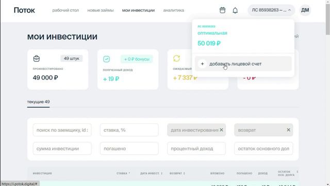Open the ДМ profile avatar
The width and height of the screenshot is (330, 186).
click(x=305, y=10)
